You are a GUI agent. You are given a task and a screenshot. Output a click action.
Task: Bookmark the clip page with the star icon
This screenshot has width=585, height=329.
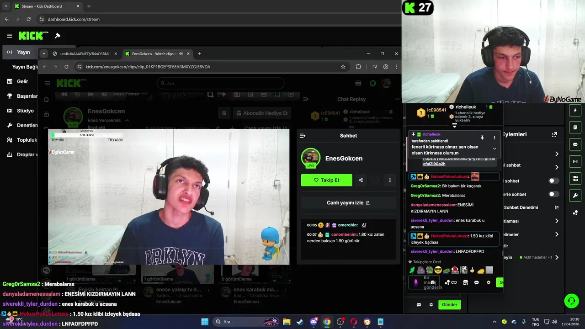pyautogui.click(x=343, y=67)
